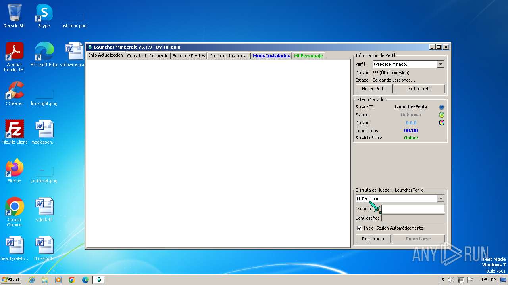Open Edge from the taskbar
Image resolution: width=508 pixels, height=285 pixels.
click(85, 280)
